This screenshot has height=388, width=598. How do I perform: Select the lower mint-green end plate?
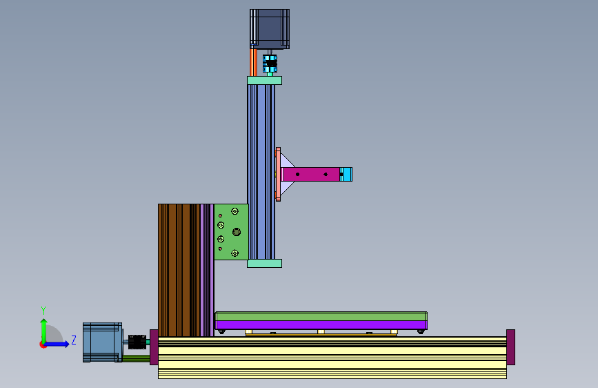click(x=264, y=264)
